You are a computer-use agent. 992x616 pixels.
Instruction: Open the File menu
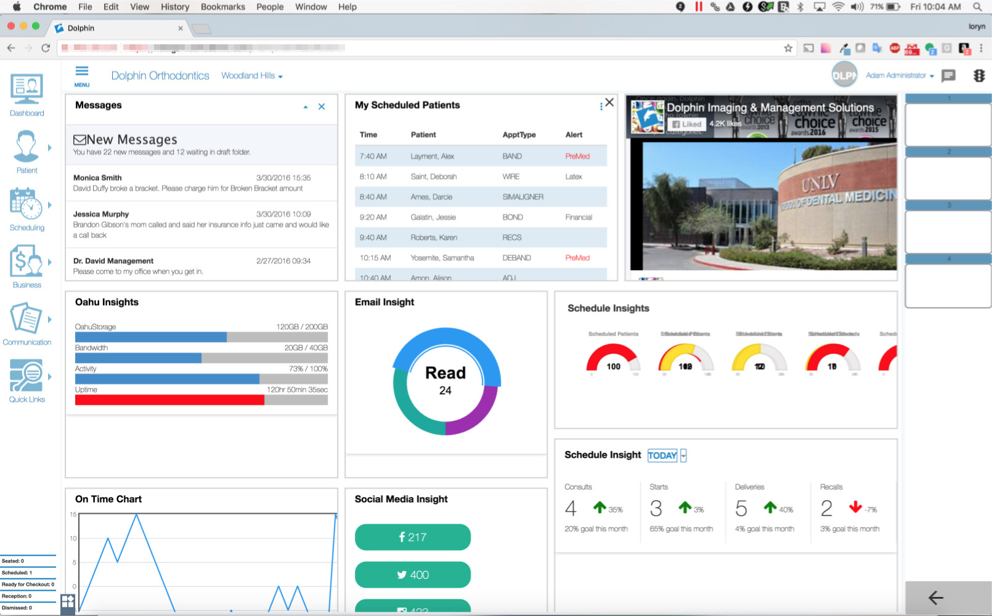85,7
